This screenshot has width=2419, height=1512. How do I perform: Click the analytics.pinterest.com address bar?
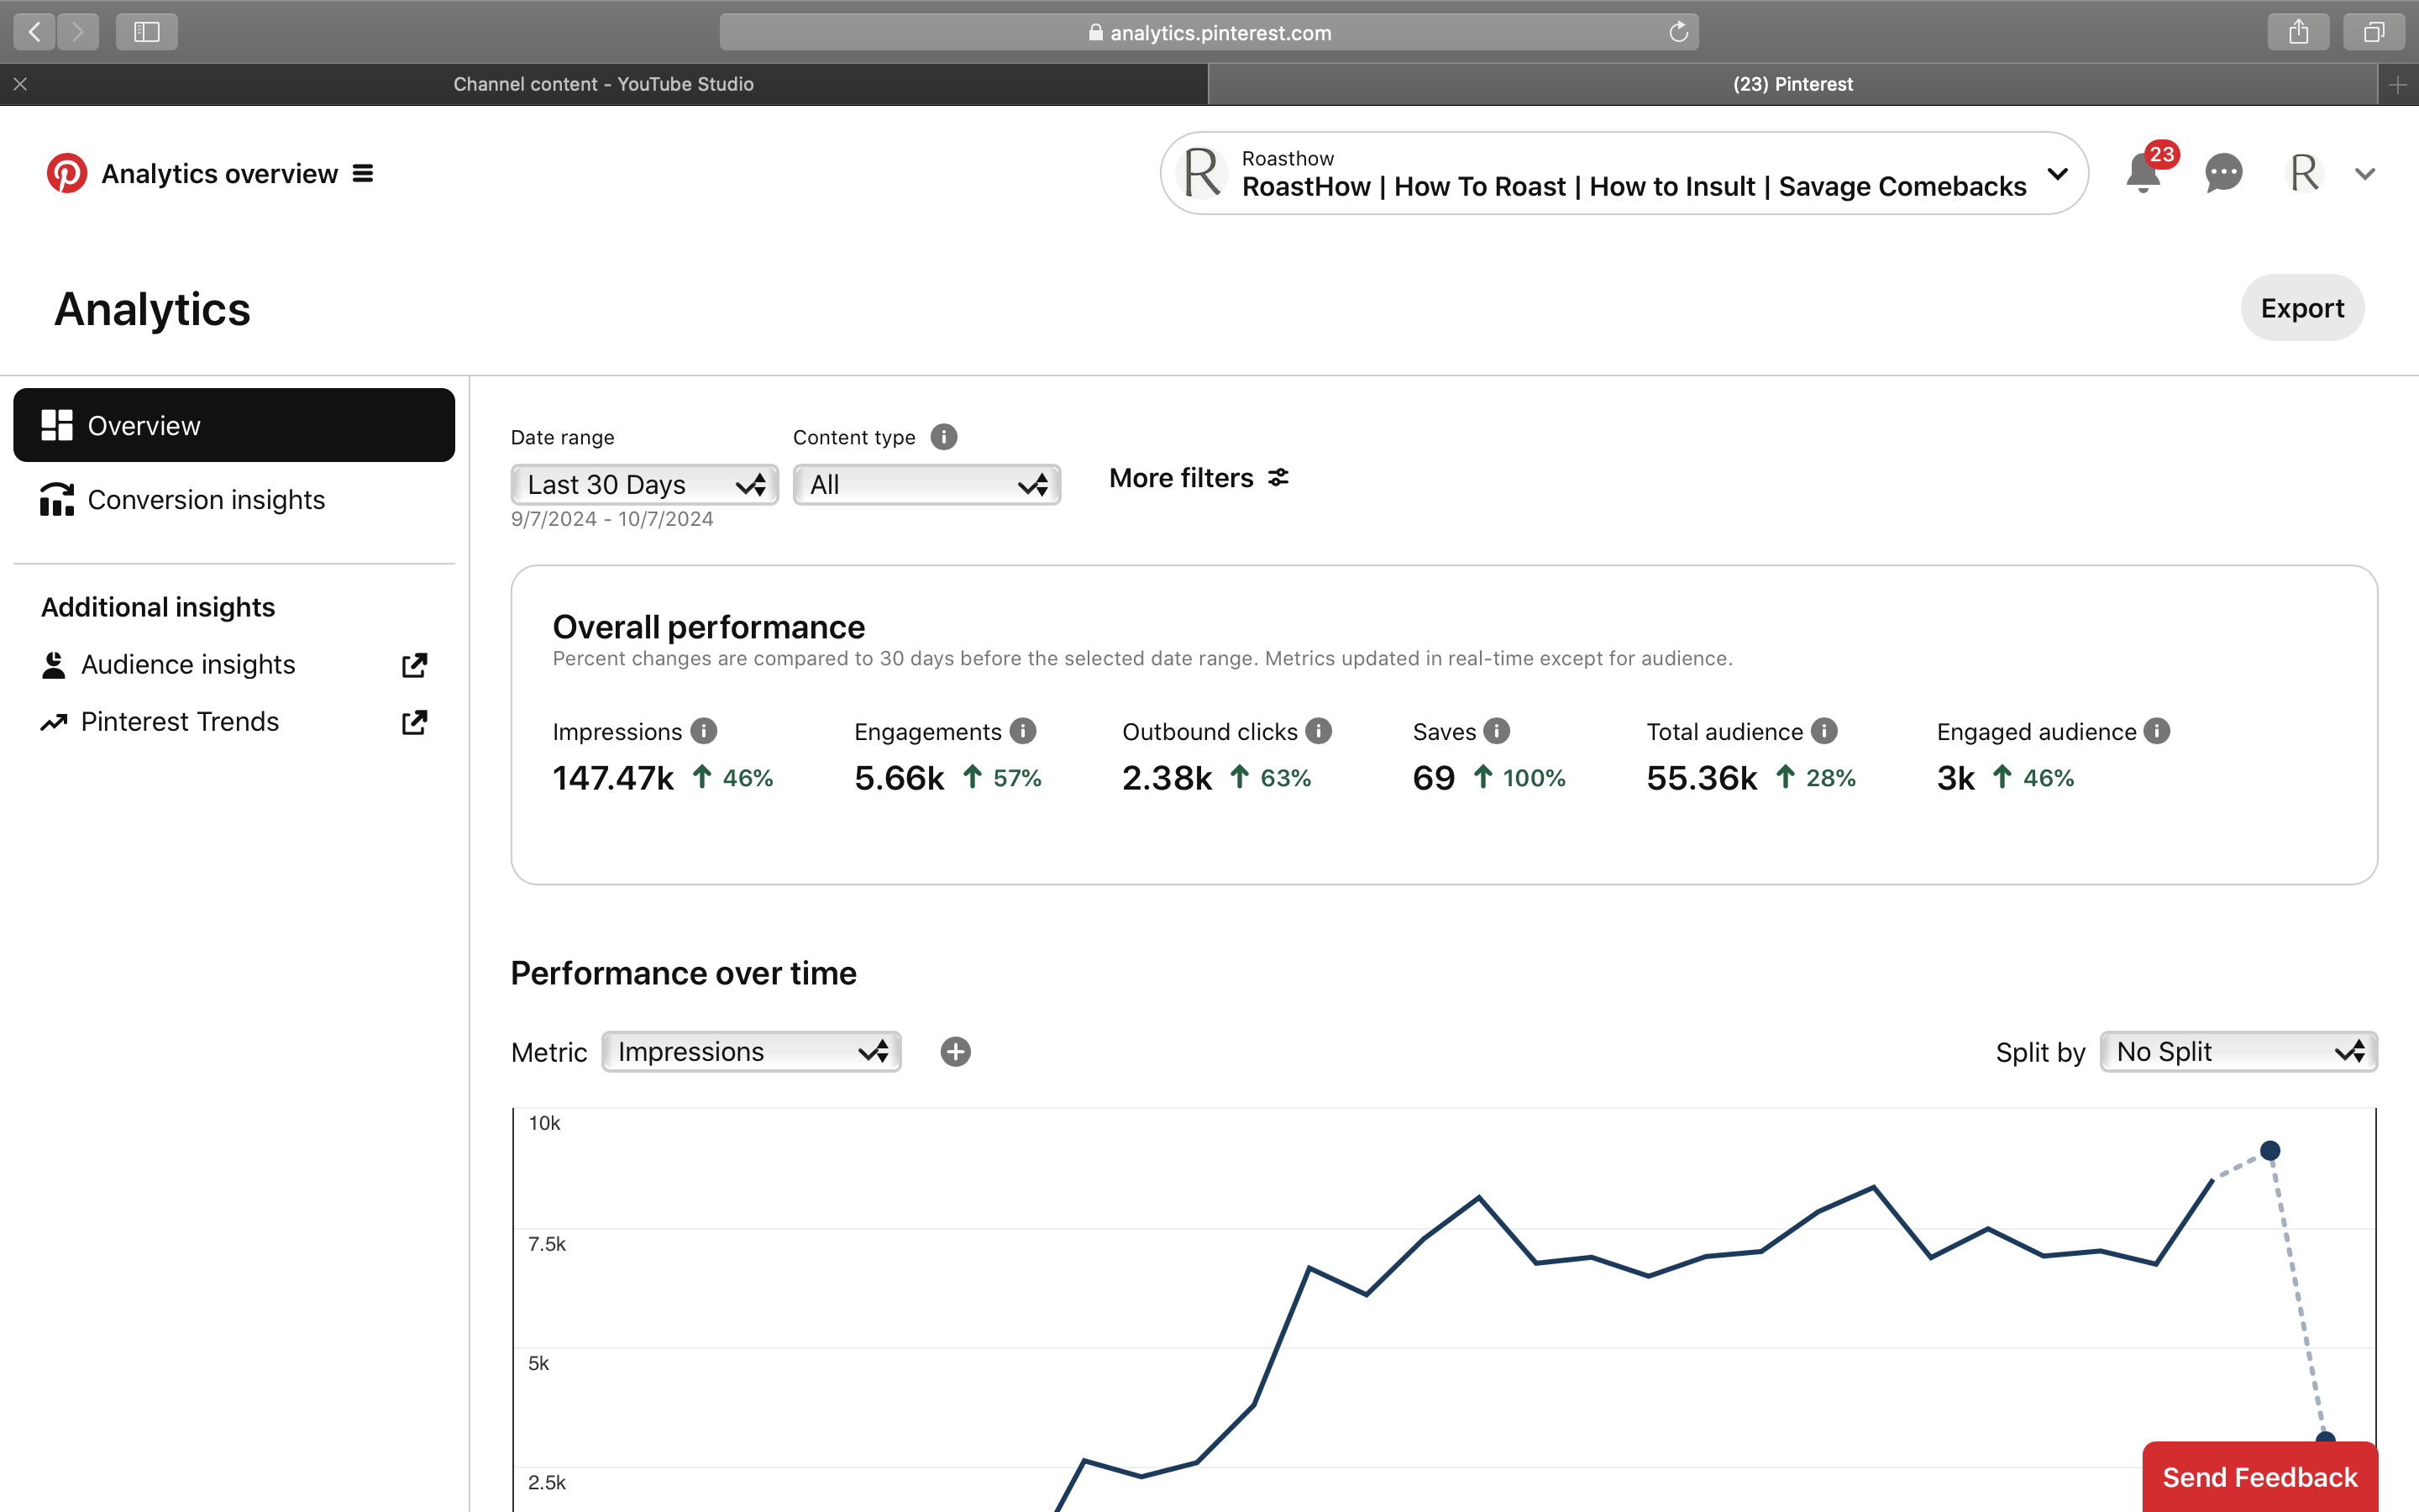tap(1209, 32)
